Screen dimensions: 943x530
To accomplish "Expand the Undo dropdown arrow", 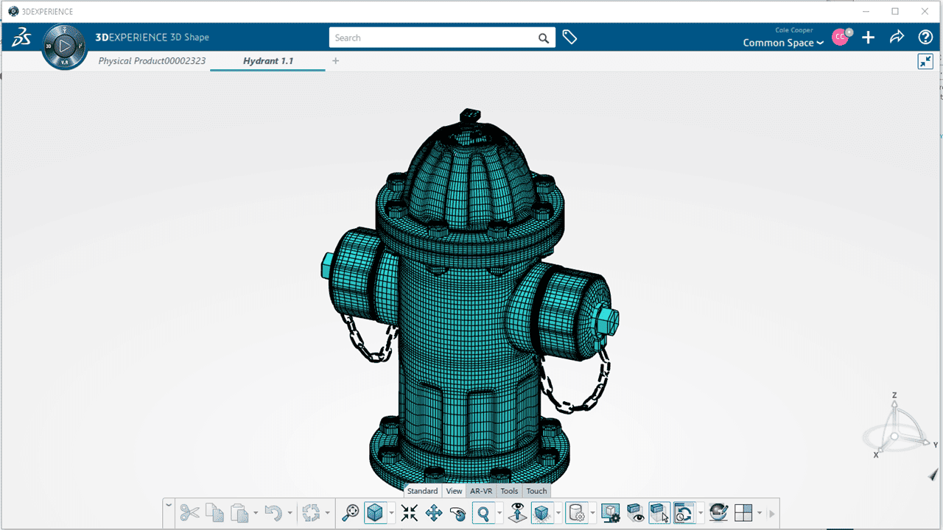I will (x=290, y=513).
